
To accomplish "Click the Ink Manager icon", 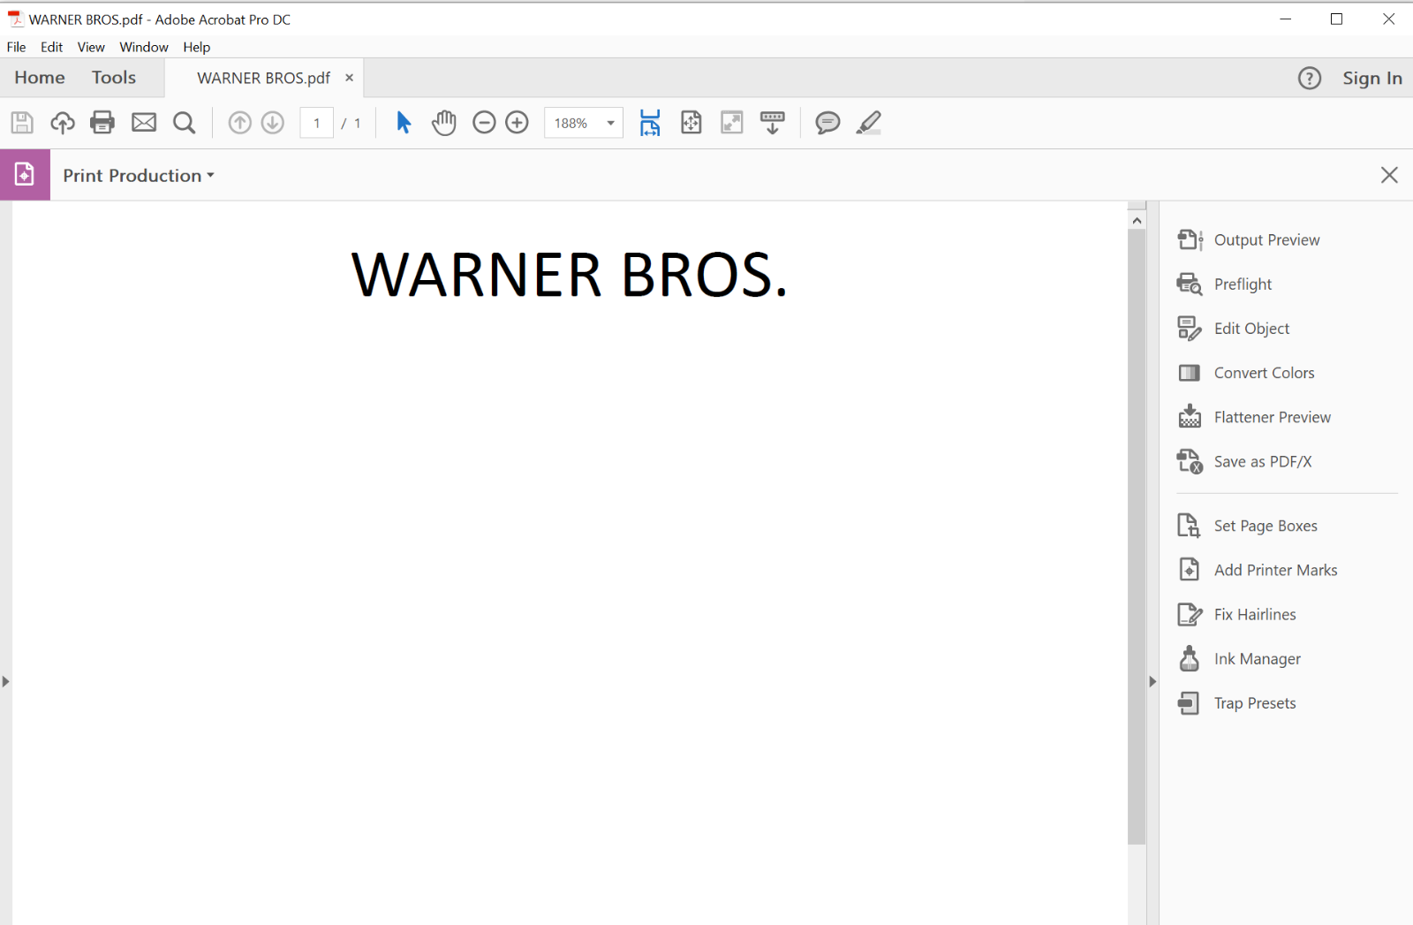I will point(1190,659).
